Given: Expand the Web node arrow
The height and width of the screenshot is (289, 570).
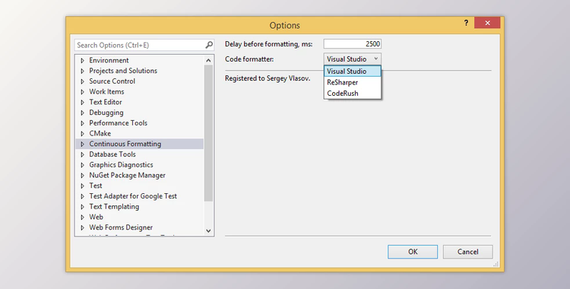Looking at the screenshot, I should click(x=83, y=217).
